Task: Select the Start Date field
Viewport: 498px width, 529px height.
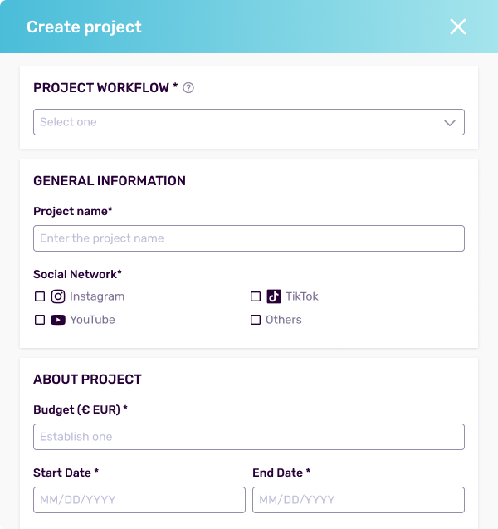Action: coord(139,500)
